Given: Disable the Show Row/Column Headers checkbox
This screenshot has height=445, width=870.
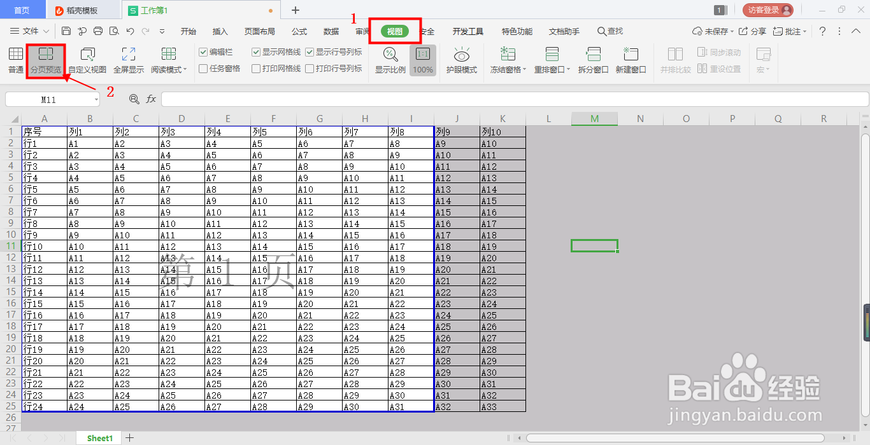Looking at the screenshot, I should pyautogui.click(x=310, y=53).
